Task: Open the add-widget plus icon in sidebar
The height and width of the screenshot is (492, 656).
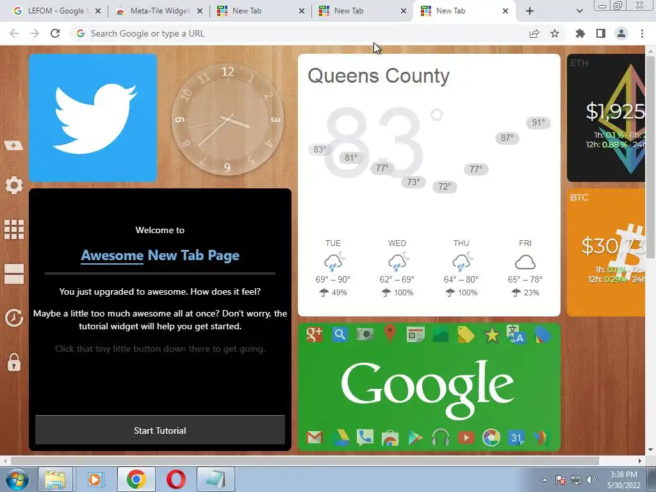Action: click(13, 145)
